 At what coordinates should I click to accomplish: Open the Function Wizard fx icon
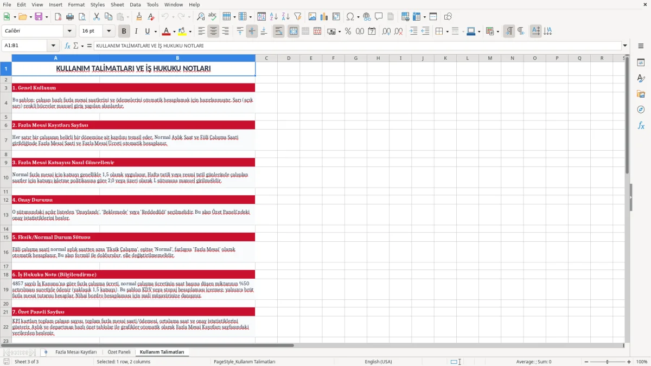pos(68,46)
